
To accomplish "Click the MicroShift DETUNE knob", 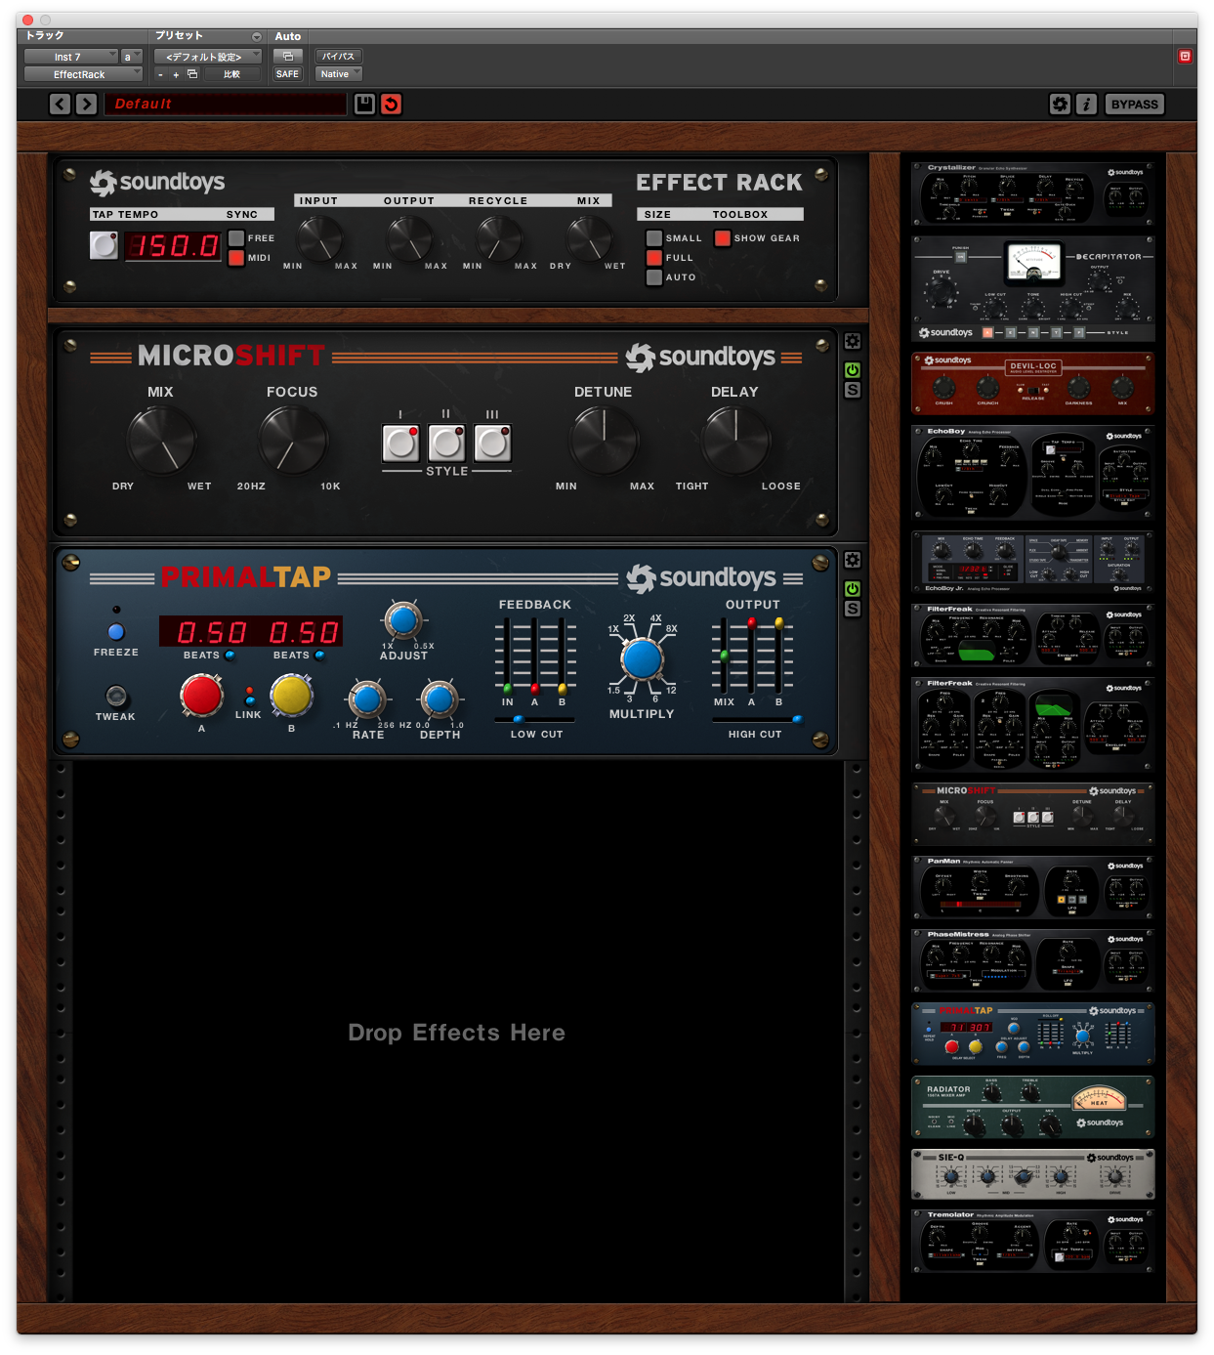I will coord(605,441).
